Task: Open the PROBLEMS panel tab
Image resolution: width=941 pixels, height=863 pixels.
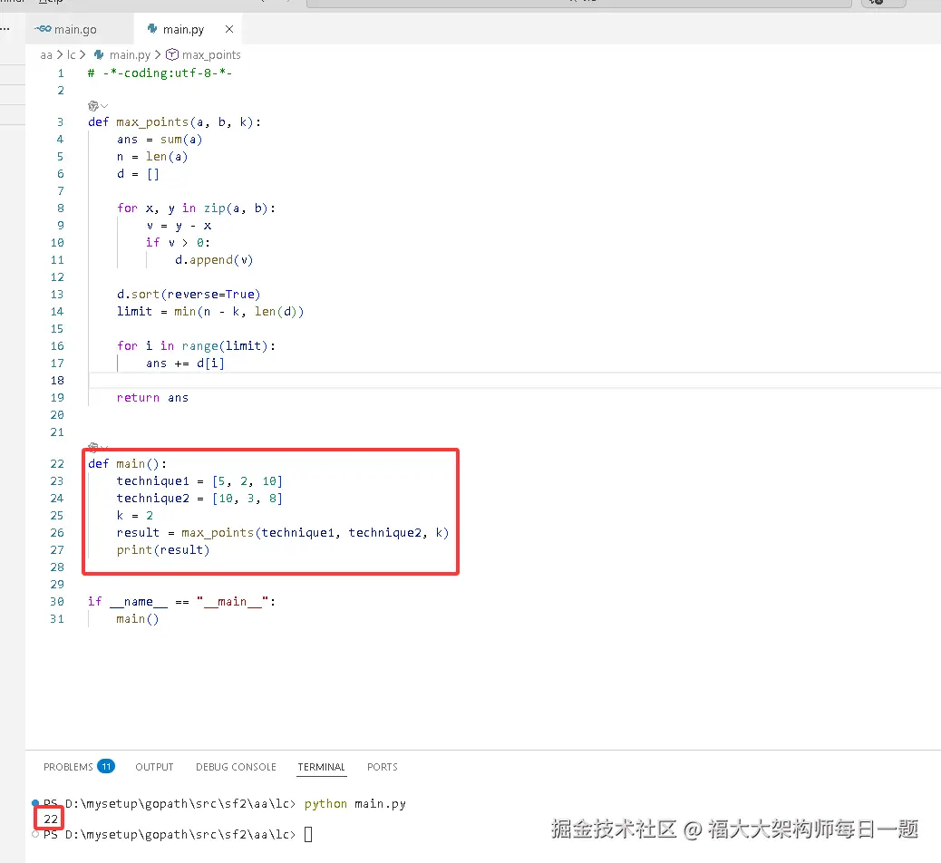Action: [x=68, y=767]
